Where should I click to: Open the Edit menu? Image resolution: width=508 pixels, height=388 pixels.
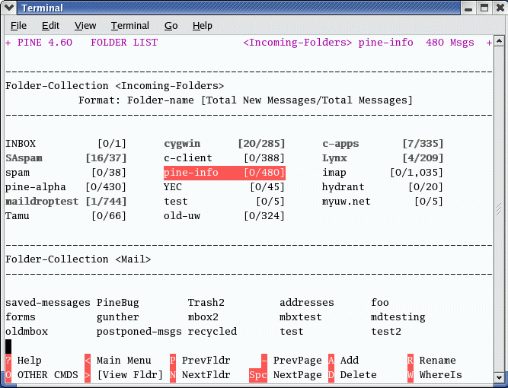50,26
